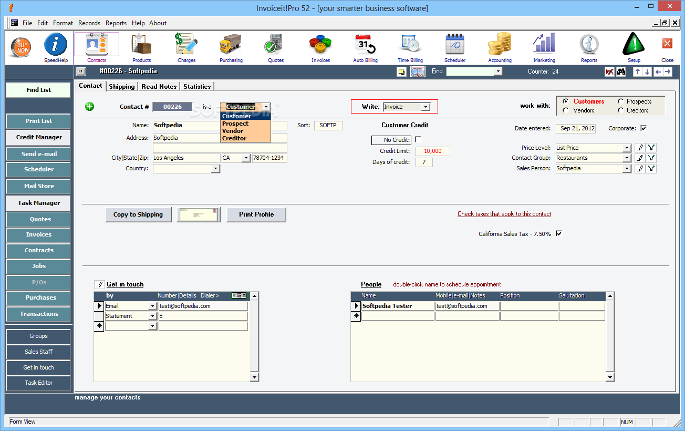Expand the Write Invoice dropdown
This screenshot has width=685, height=431.
[425, 107]
